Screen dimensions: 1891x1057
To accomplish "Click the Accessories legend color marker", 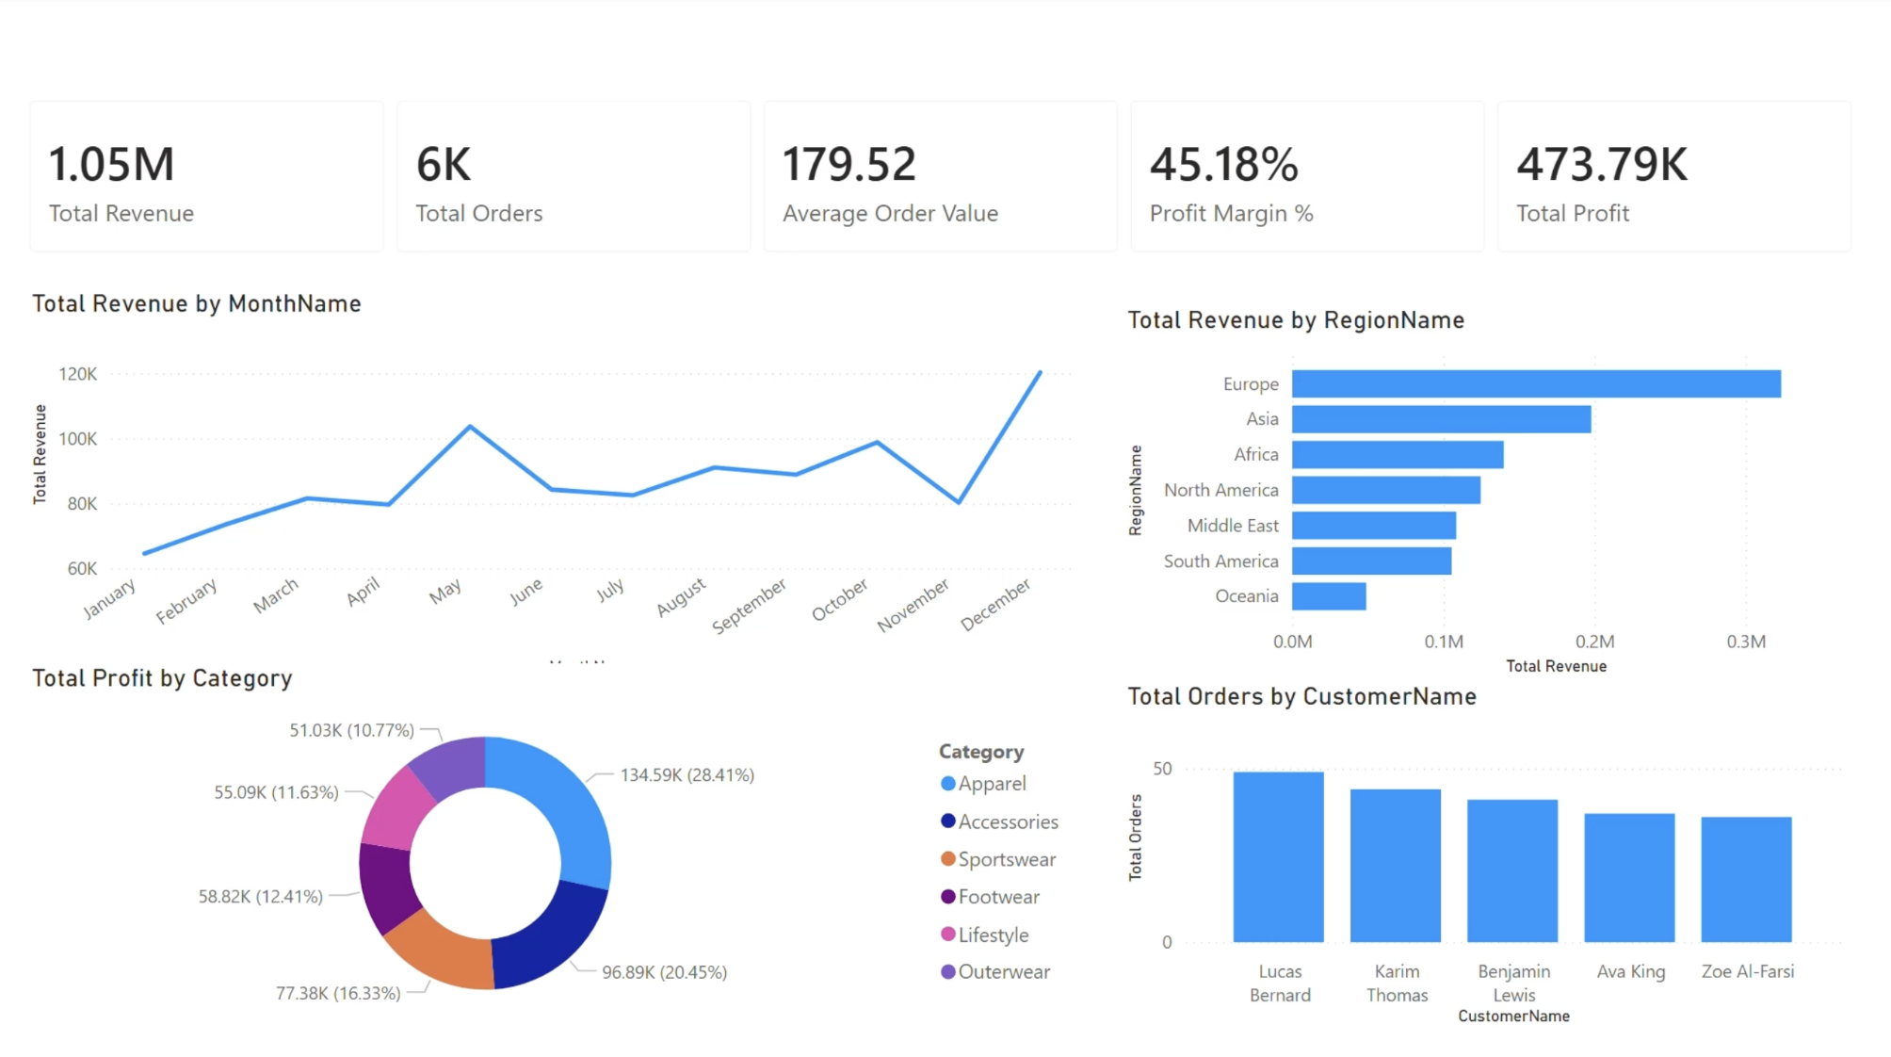I will (x=948, y=821).
